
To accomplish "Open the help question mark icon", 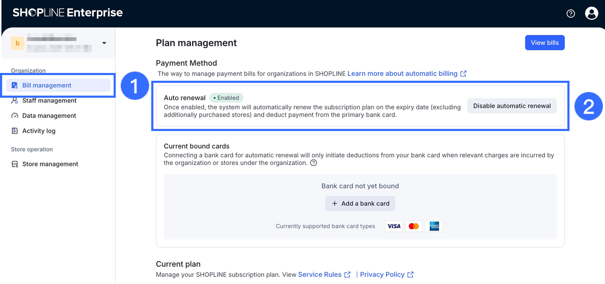I will pos(571,13).
